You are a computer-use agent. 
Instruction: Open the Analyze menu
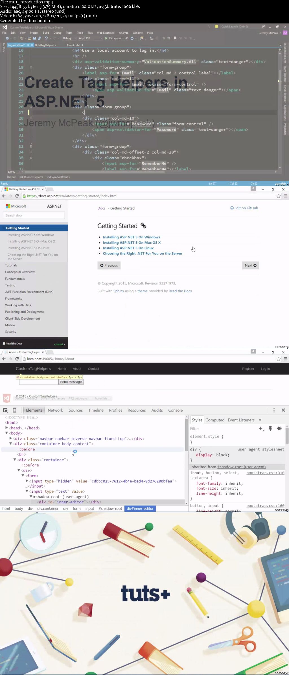pos(124,33)
